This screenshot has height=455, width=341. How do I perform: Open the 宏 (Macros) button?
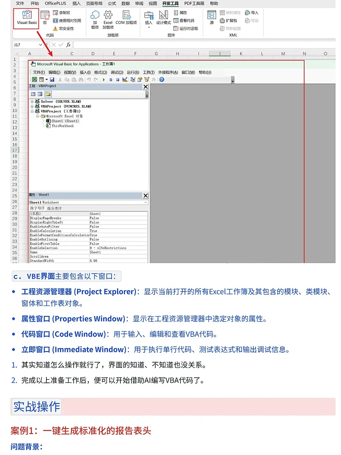click(45, 17)
